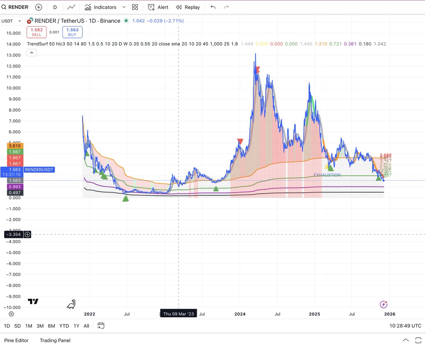Click the 1.562 SELL button
The width and height of the screenshot is (425, 347).
tap(36, 33)
